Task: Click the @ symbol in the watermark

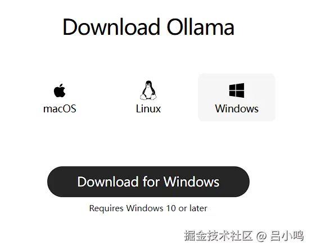Action: [x=261, y=236]
